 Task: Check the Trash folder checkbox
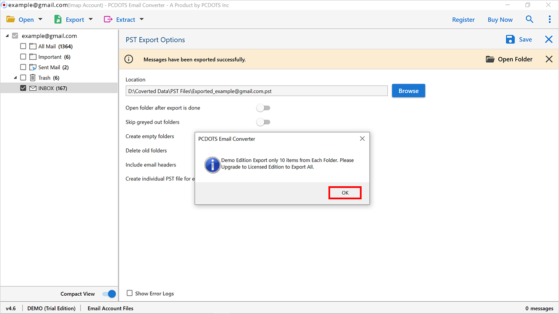(x=23, y=78)
